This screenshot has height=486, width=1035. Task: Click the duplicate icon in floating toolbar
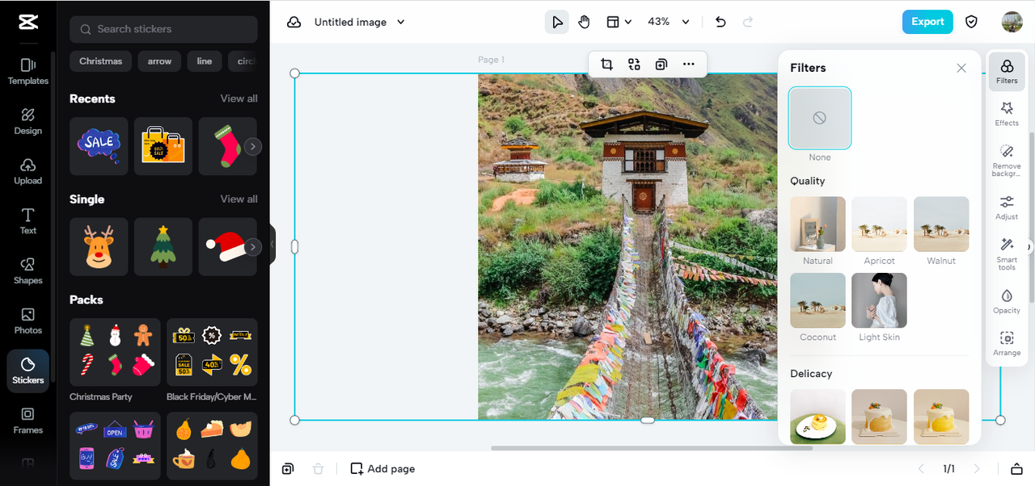(661, 65)
